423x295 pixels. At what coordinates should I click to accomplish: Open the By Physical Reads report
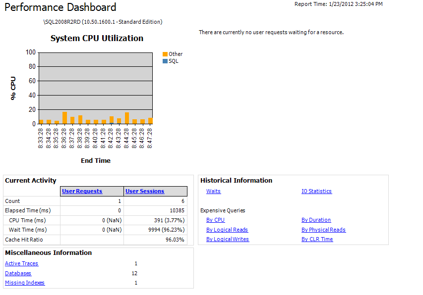[x=323, y=230]
